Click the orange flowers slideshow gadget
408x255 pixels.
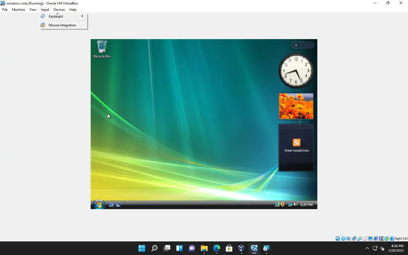tap(296, 106)
